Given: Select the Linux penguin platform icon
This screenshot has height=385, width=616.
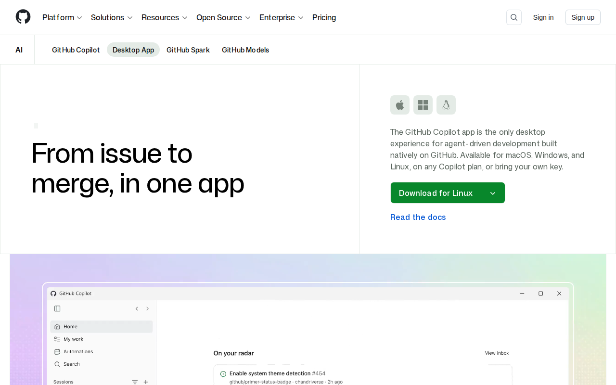Looking at the screenshot, I should pos(446,105).
